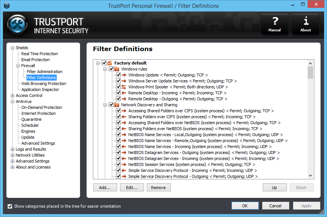
Task: Select Filter Administration in the sidebar
Action: coord(45,72)
